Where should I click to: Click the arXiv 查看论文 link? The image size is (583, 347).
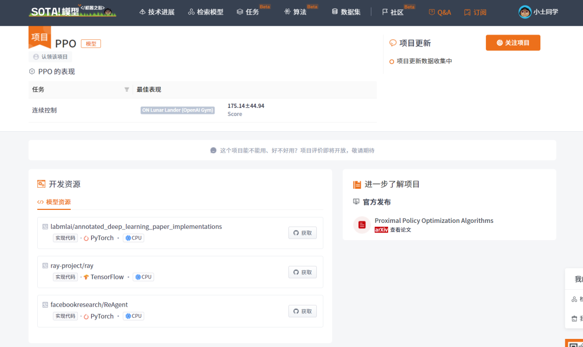392,230
